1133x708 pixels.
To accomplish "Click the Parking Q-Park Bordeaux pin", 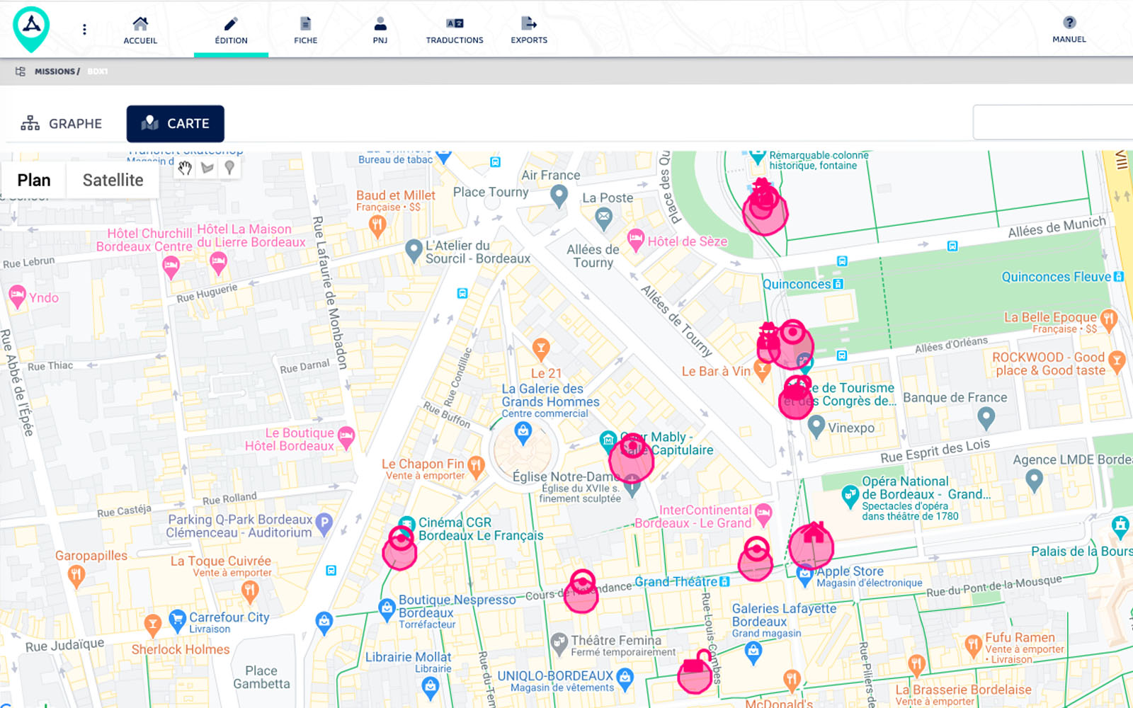I will tap(324, 524).
